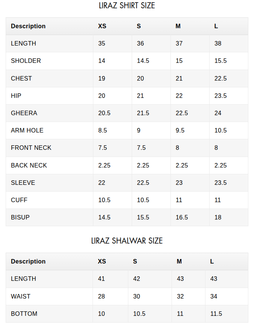Click the SHOLDER row label
Image resolution: width=254 pixels, height=323 pixels.
(26, 61)
